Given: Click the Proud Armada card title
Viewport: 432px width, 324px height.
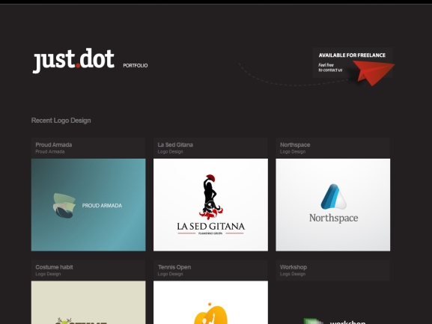Looking at the screenshot, I should [54, 145].
